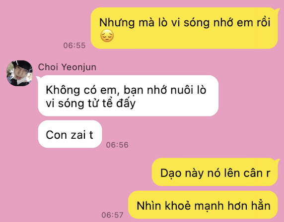284x222 pixels.
Task: Select message starting 'Không có em, bạn nhớ'
Action: (x=128, y=96)
